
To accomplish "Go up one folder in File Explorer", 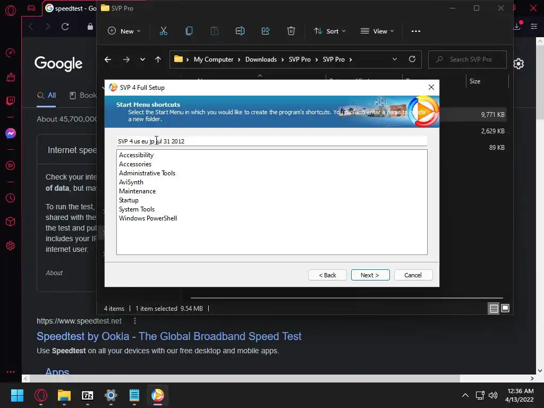I will [x=158, y=59].
